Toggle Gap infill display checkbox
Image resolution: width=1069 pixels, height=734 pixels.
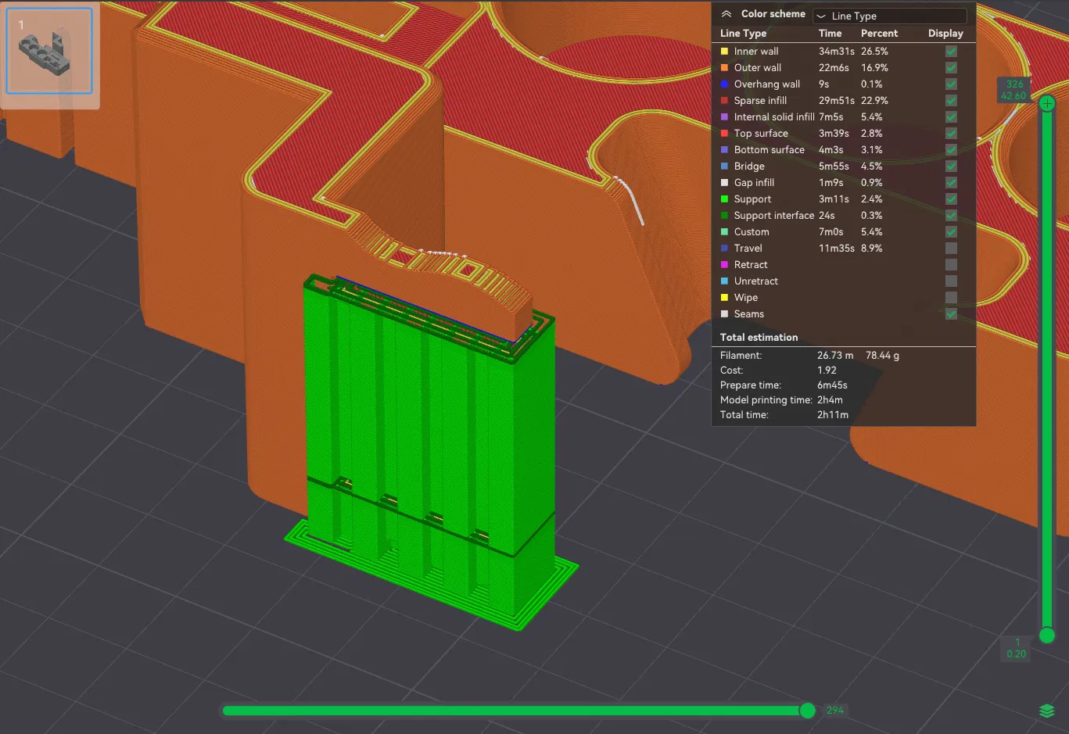tap(951, 183)
